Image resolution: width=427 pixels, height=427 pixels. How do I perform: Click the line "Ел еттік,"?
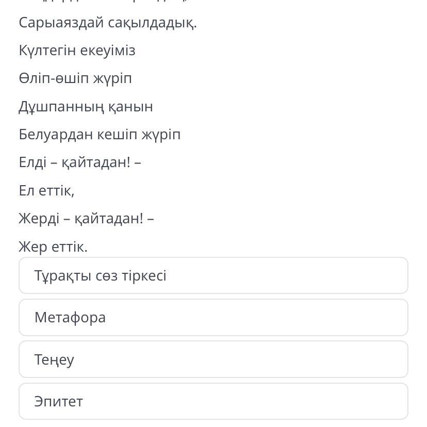[x=46, y=191]
